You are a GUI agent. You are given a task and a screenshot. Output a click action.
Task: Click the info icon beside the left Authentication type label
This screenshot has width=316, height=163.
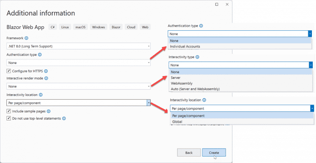[x=39, y=54]
